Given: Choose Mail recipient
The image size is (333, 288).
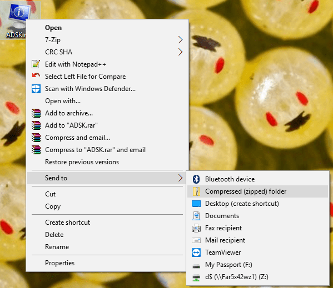Looking at the screenshot, I should [257, 240].
